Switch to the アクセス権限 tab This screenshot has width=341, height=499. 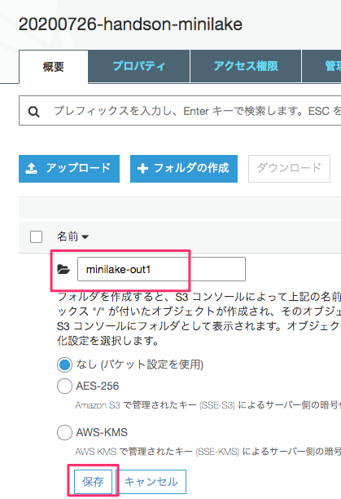pos(246,66)
